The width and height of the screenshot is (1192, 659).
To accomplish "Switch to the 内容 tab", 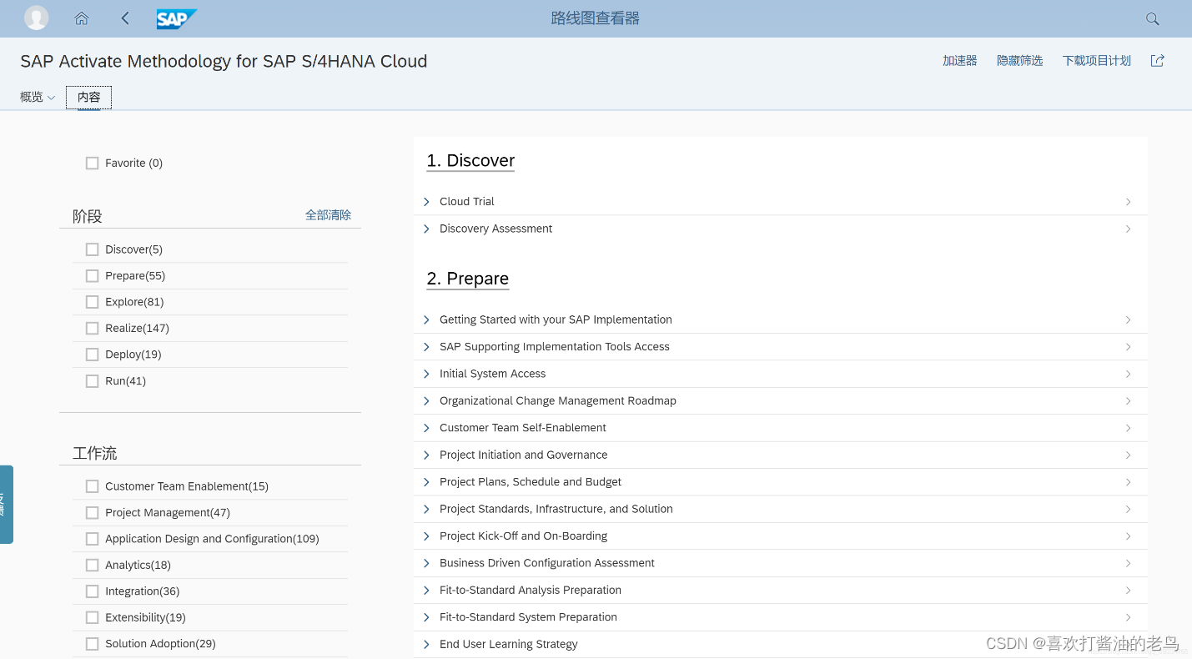I will click(x=89, y=98).
